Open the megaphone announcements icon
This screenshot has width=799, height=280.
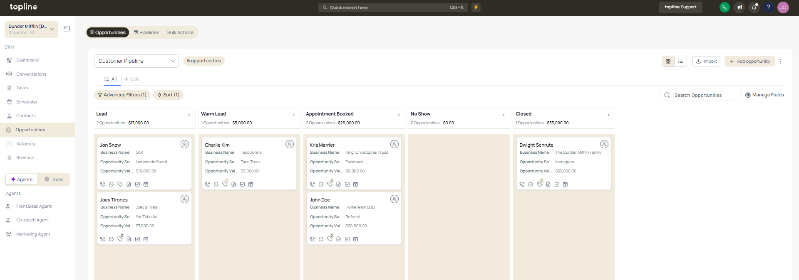point(739,7)
